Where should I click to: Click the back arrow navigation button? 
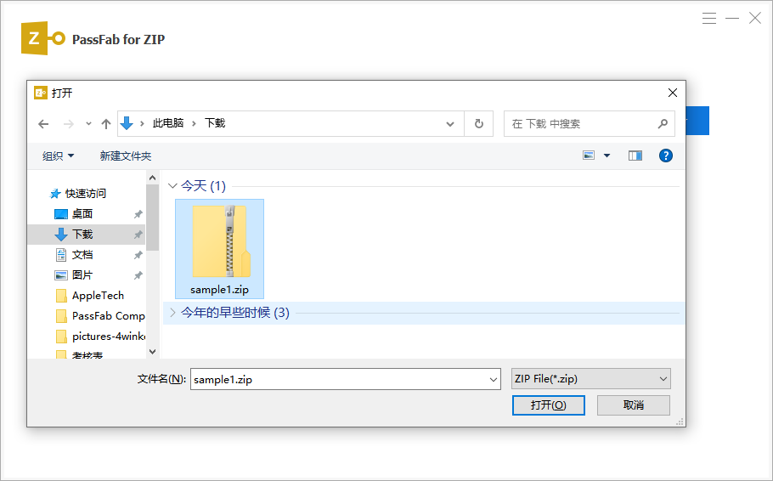(43, 124)
